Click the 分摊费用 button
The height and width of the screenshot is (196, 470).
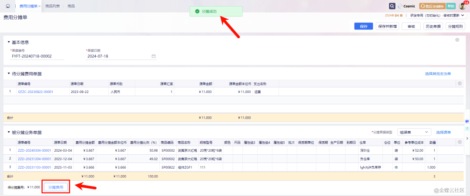[56, 187]
